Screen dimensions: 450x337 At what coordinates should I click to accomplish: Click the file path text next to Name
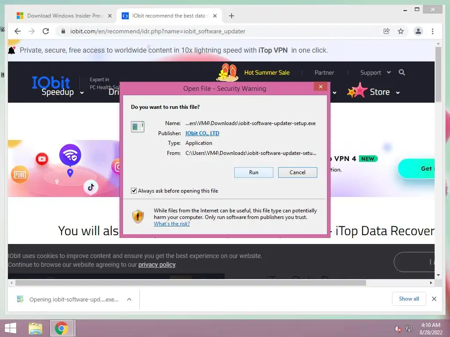click(x=250, y=123)
